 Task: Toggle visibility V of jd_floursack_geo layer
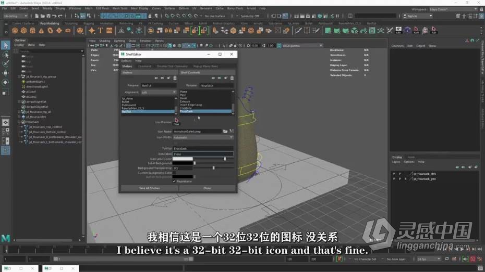pos(394,179)
